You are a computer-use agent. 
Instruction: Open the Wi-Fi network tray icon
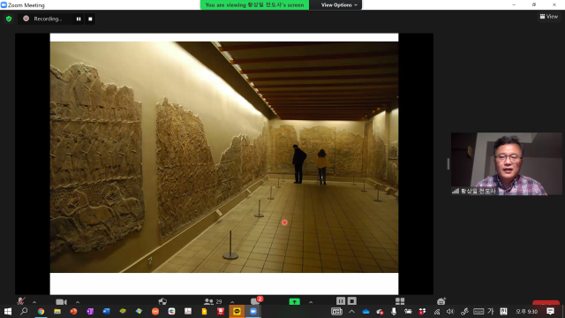click(x=437, y=312)
